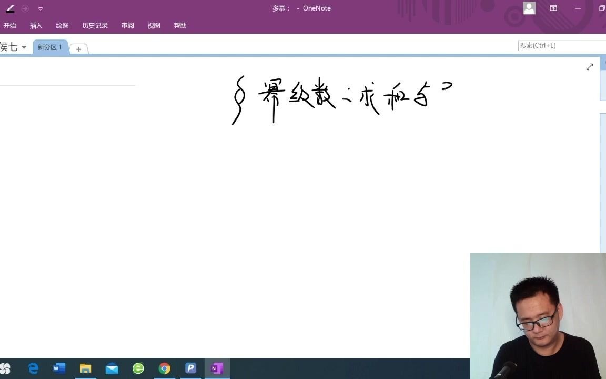
Task: Select the pen icon in quick access toolbar
Action: [9, 8]
